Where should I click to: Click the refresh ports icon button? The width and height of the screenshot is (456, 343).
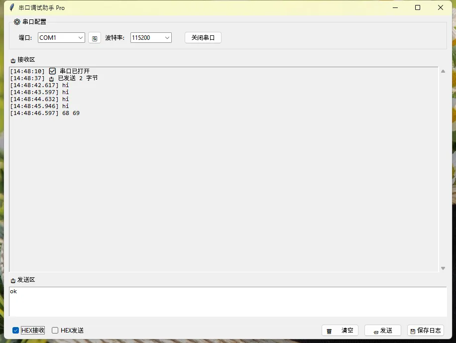[95, 38]
